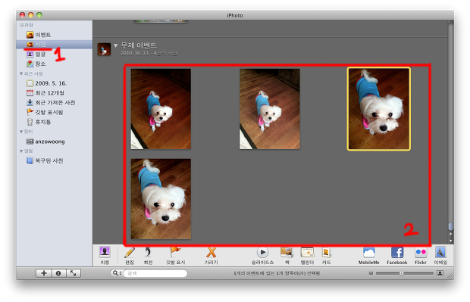
Task: Select the yellow-bordered close-up dog photo
Action: [379, 109]
